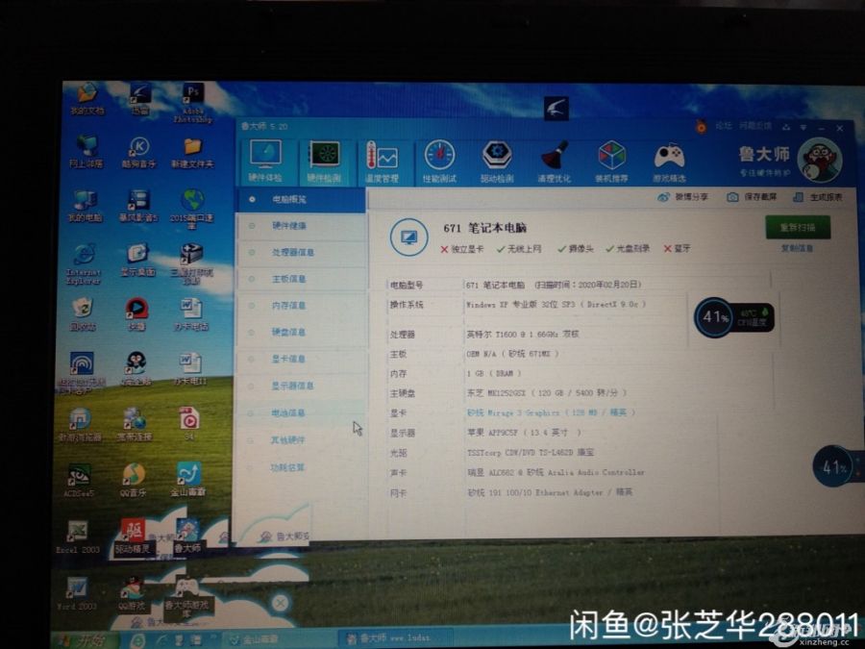Open 网上邻居 desktop icon
This screenshot has height=649, width=865.
[x=86, y=151]
